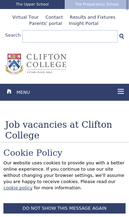The height and width of the screenshot is (217, 129).
Task: Dismiss cookies with Do Not Show This Message Again
Action: (65, 208)
